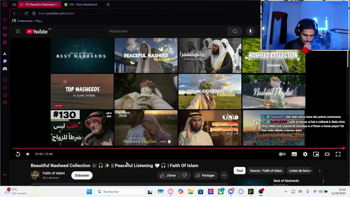This screenshot has width=350, height=197.
Task: Open Twitch panel in Opera sidebar
Action: click(5, 61)
